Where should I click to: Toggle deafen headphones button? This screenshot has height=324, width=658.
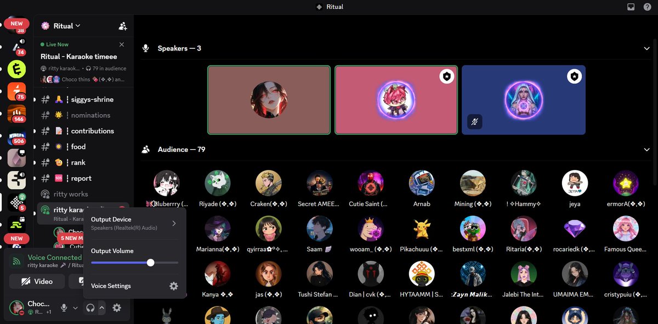(90, 308)
